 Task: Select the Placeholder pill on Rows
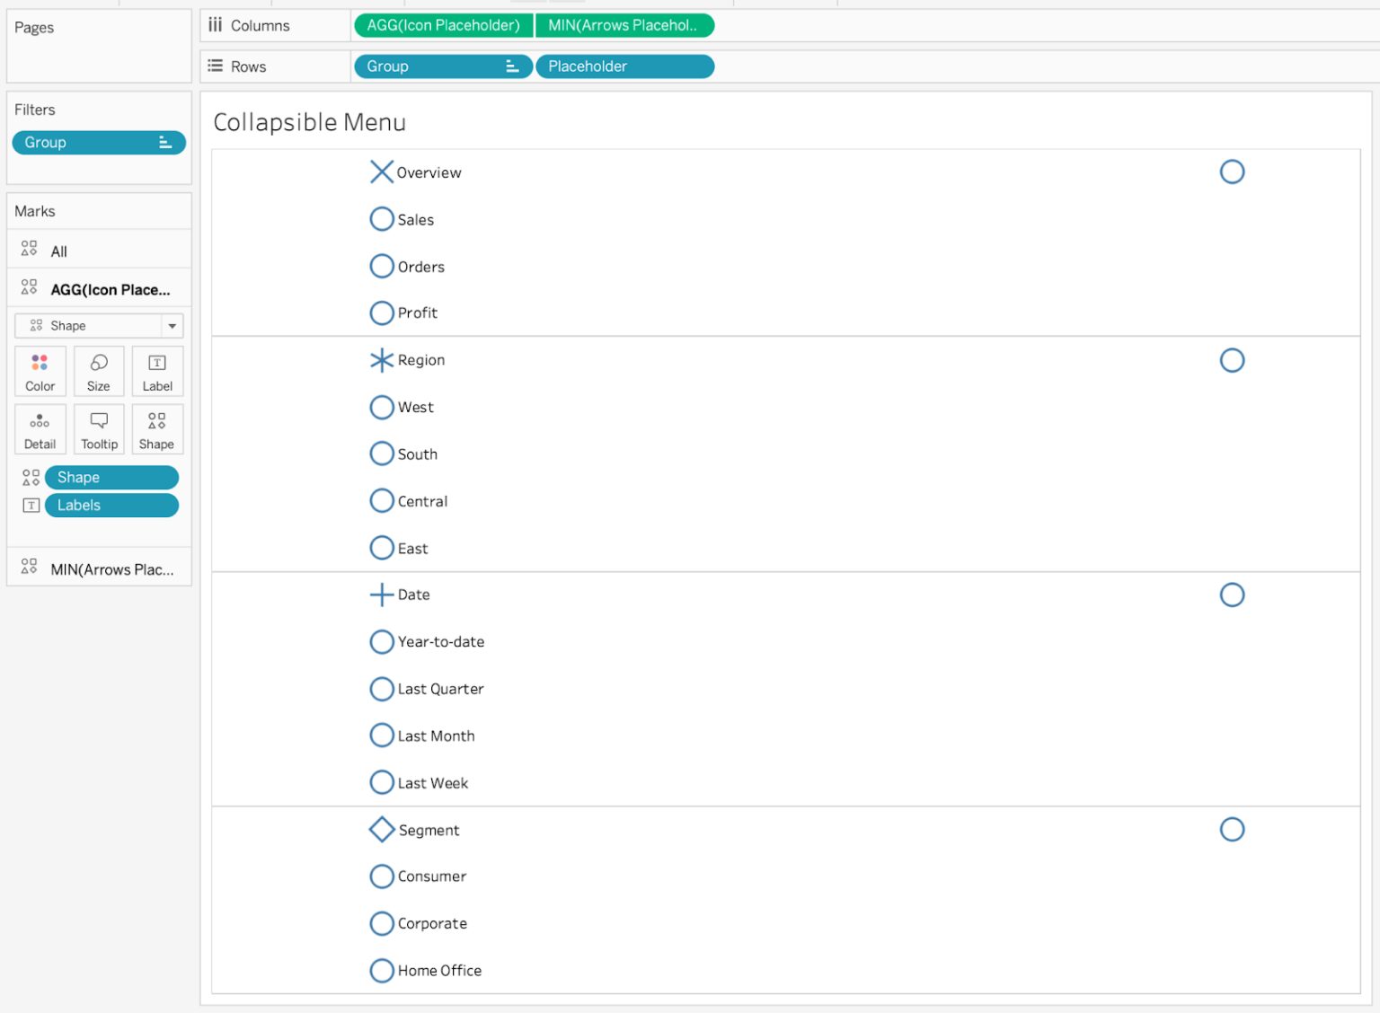pyautogui.click(x=624, y=66)
